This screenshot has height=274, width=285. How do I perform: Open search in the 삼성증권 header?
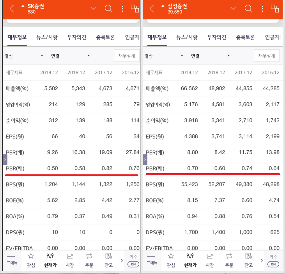tap(248, 9)
